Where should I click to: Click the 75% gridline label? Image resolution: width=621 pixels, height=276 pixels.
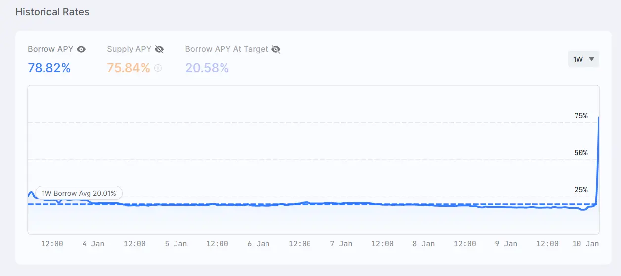pyautogui.click(x=581, y=116)
